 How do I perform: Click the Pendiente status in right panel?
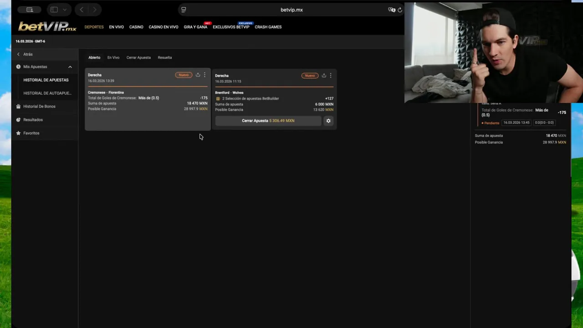[491, 123]
